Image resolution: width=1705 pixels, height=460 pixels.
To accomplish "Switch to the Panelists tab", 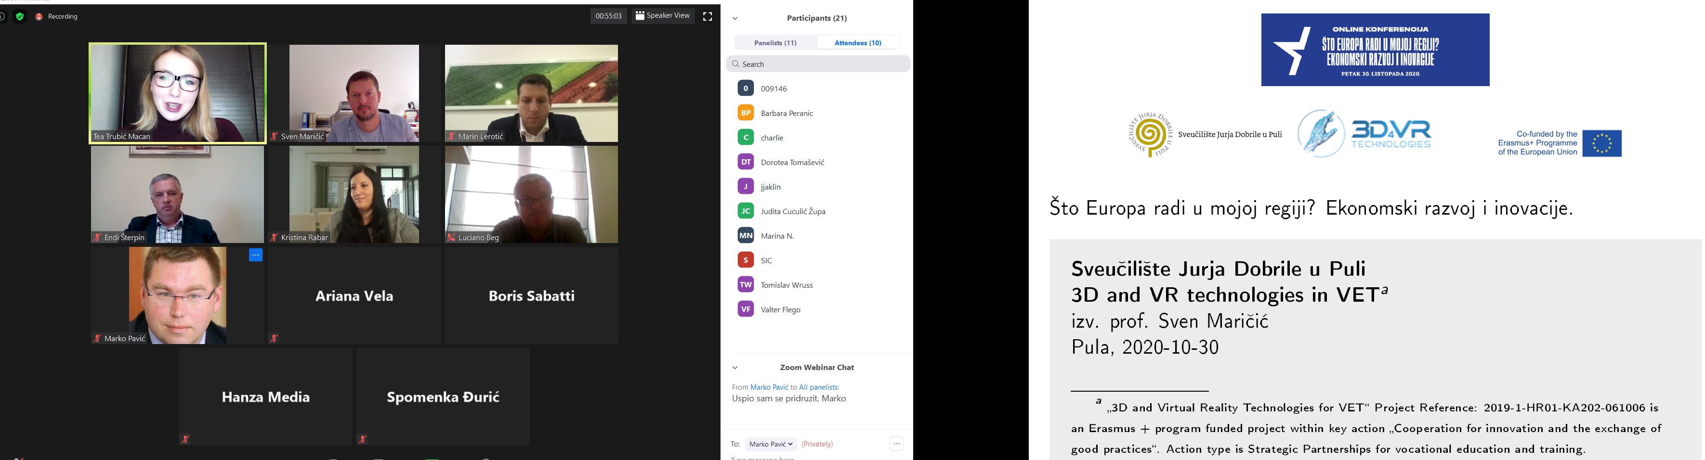I will pos(775,43).
